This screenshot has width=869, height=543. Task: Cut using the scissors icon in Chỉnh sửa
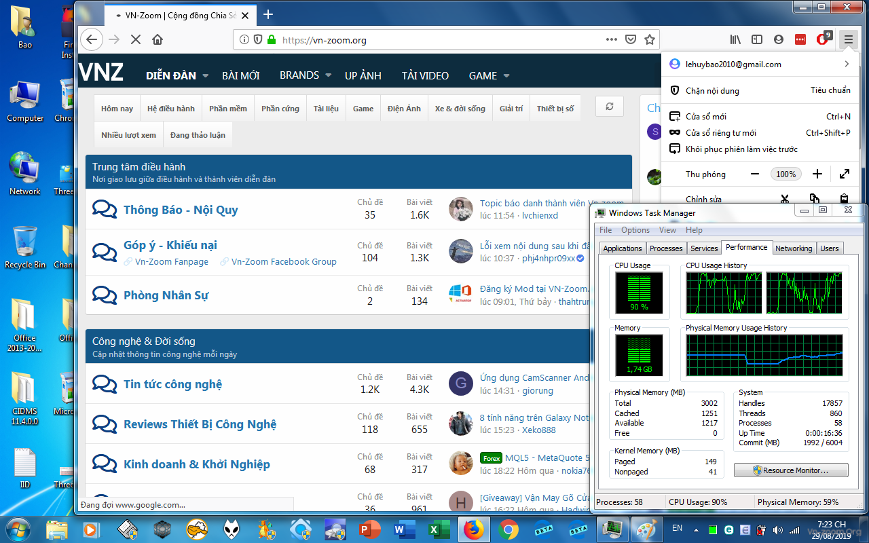pyautogui.click(x=785, y=199)
